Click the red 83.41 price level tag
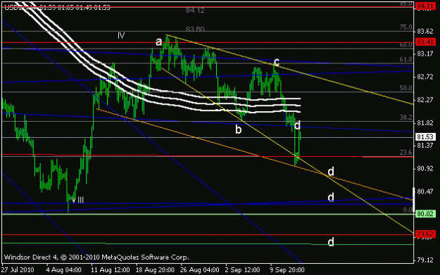 click(x=425, y=42)
